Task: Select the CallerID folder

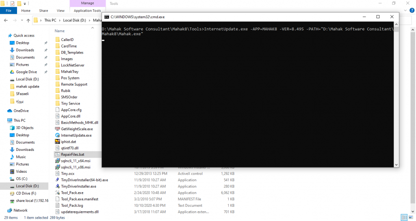Action: coord(67,39)
